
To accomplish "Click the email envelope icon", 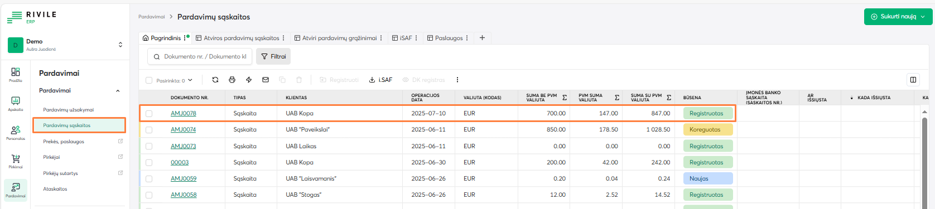I will pyautogui.click(x=266, y=80).
